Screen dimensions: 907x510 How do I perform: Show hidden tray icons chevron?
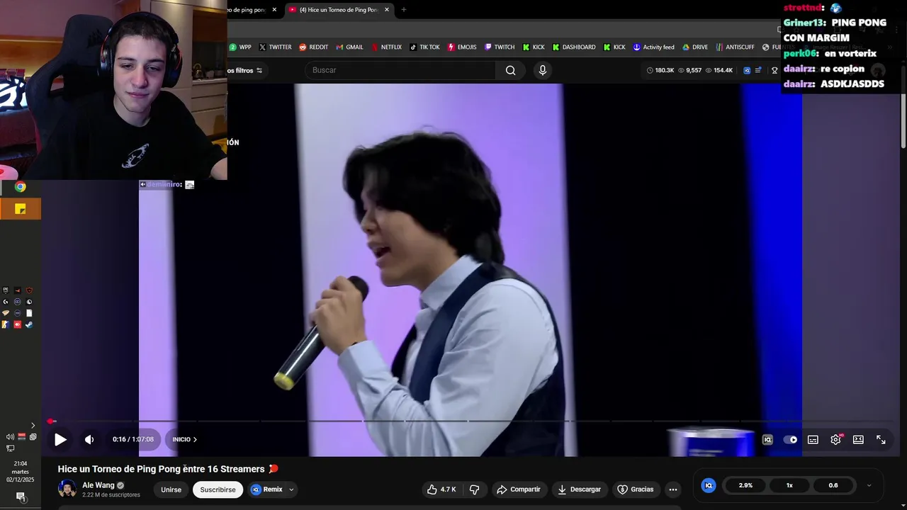33,426
